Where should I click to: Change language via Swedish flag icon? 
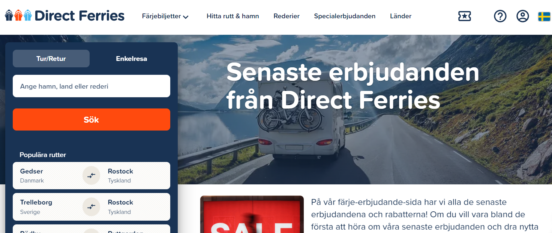click(x=544, y=16)
